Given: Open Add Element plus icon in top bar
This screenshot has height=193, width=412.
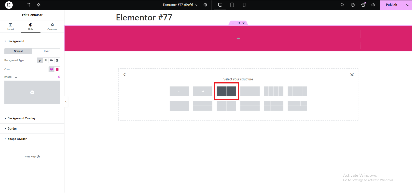Looking at the screenshot, I should click(x=19, y=5).
